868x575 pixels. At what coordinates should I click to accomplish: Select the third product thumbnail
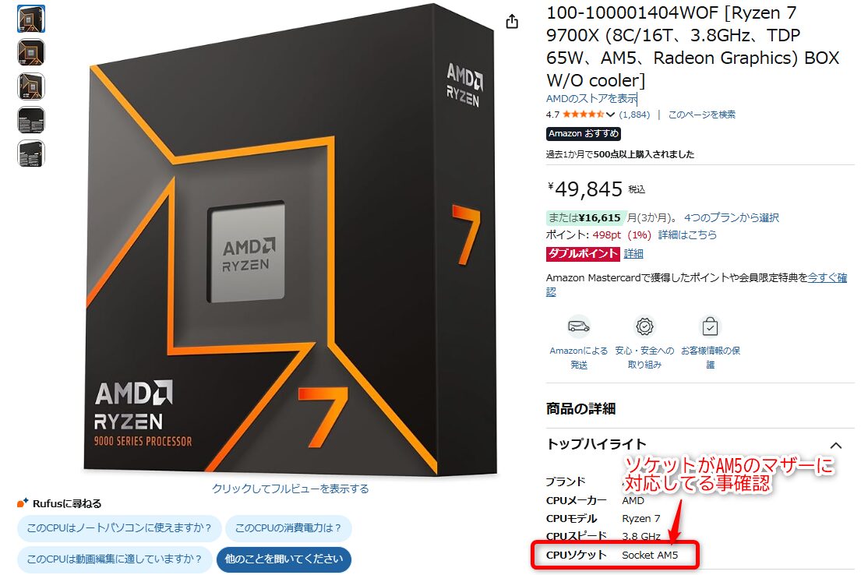(31, 86)
